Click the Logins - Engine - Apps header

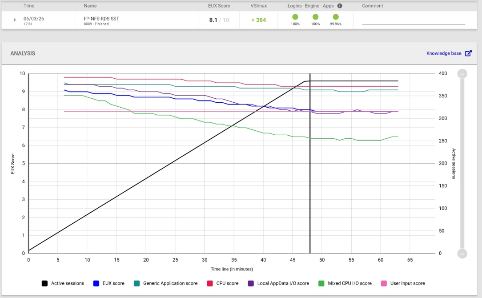(x=310, y=6)
